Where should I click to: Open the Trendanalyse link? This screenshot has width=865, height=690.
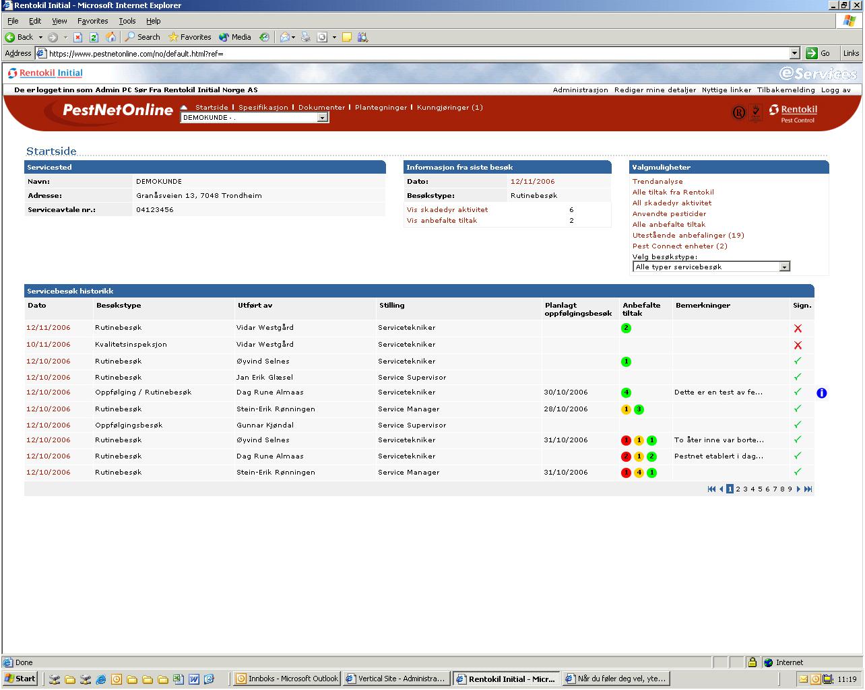[x=657, y=182]
